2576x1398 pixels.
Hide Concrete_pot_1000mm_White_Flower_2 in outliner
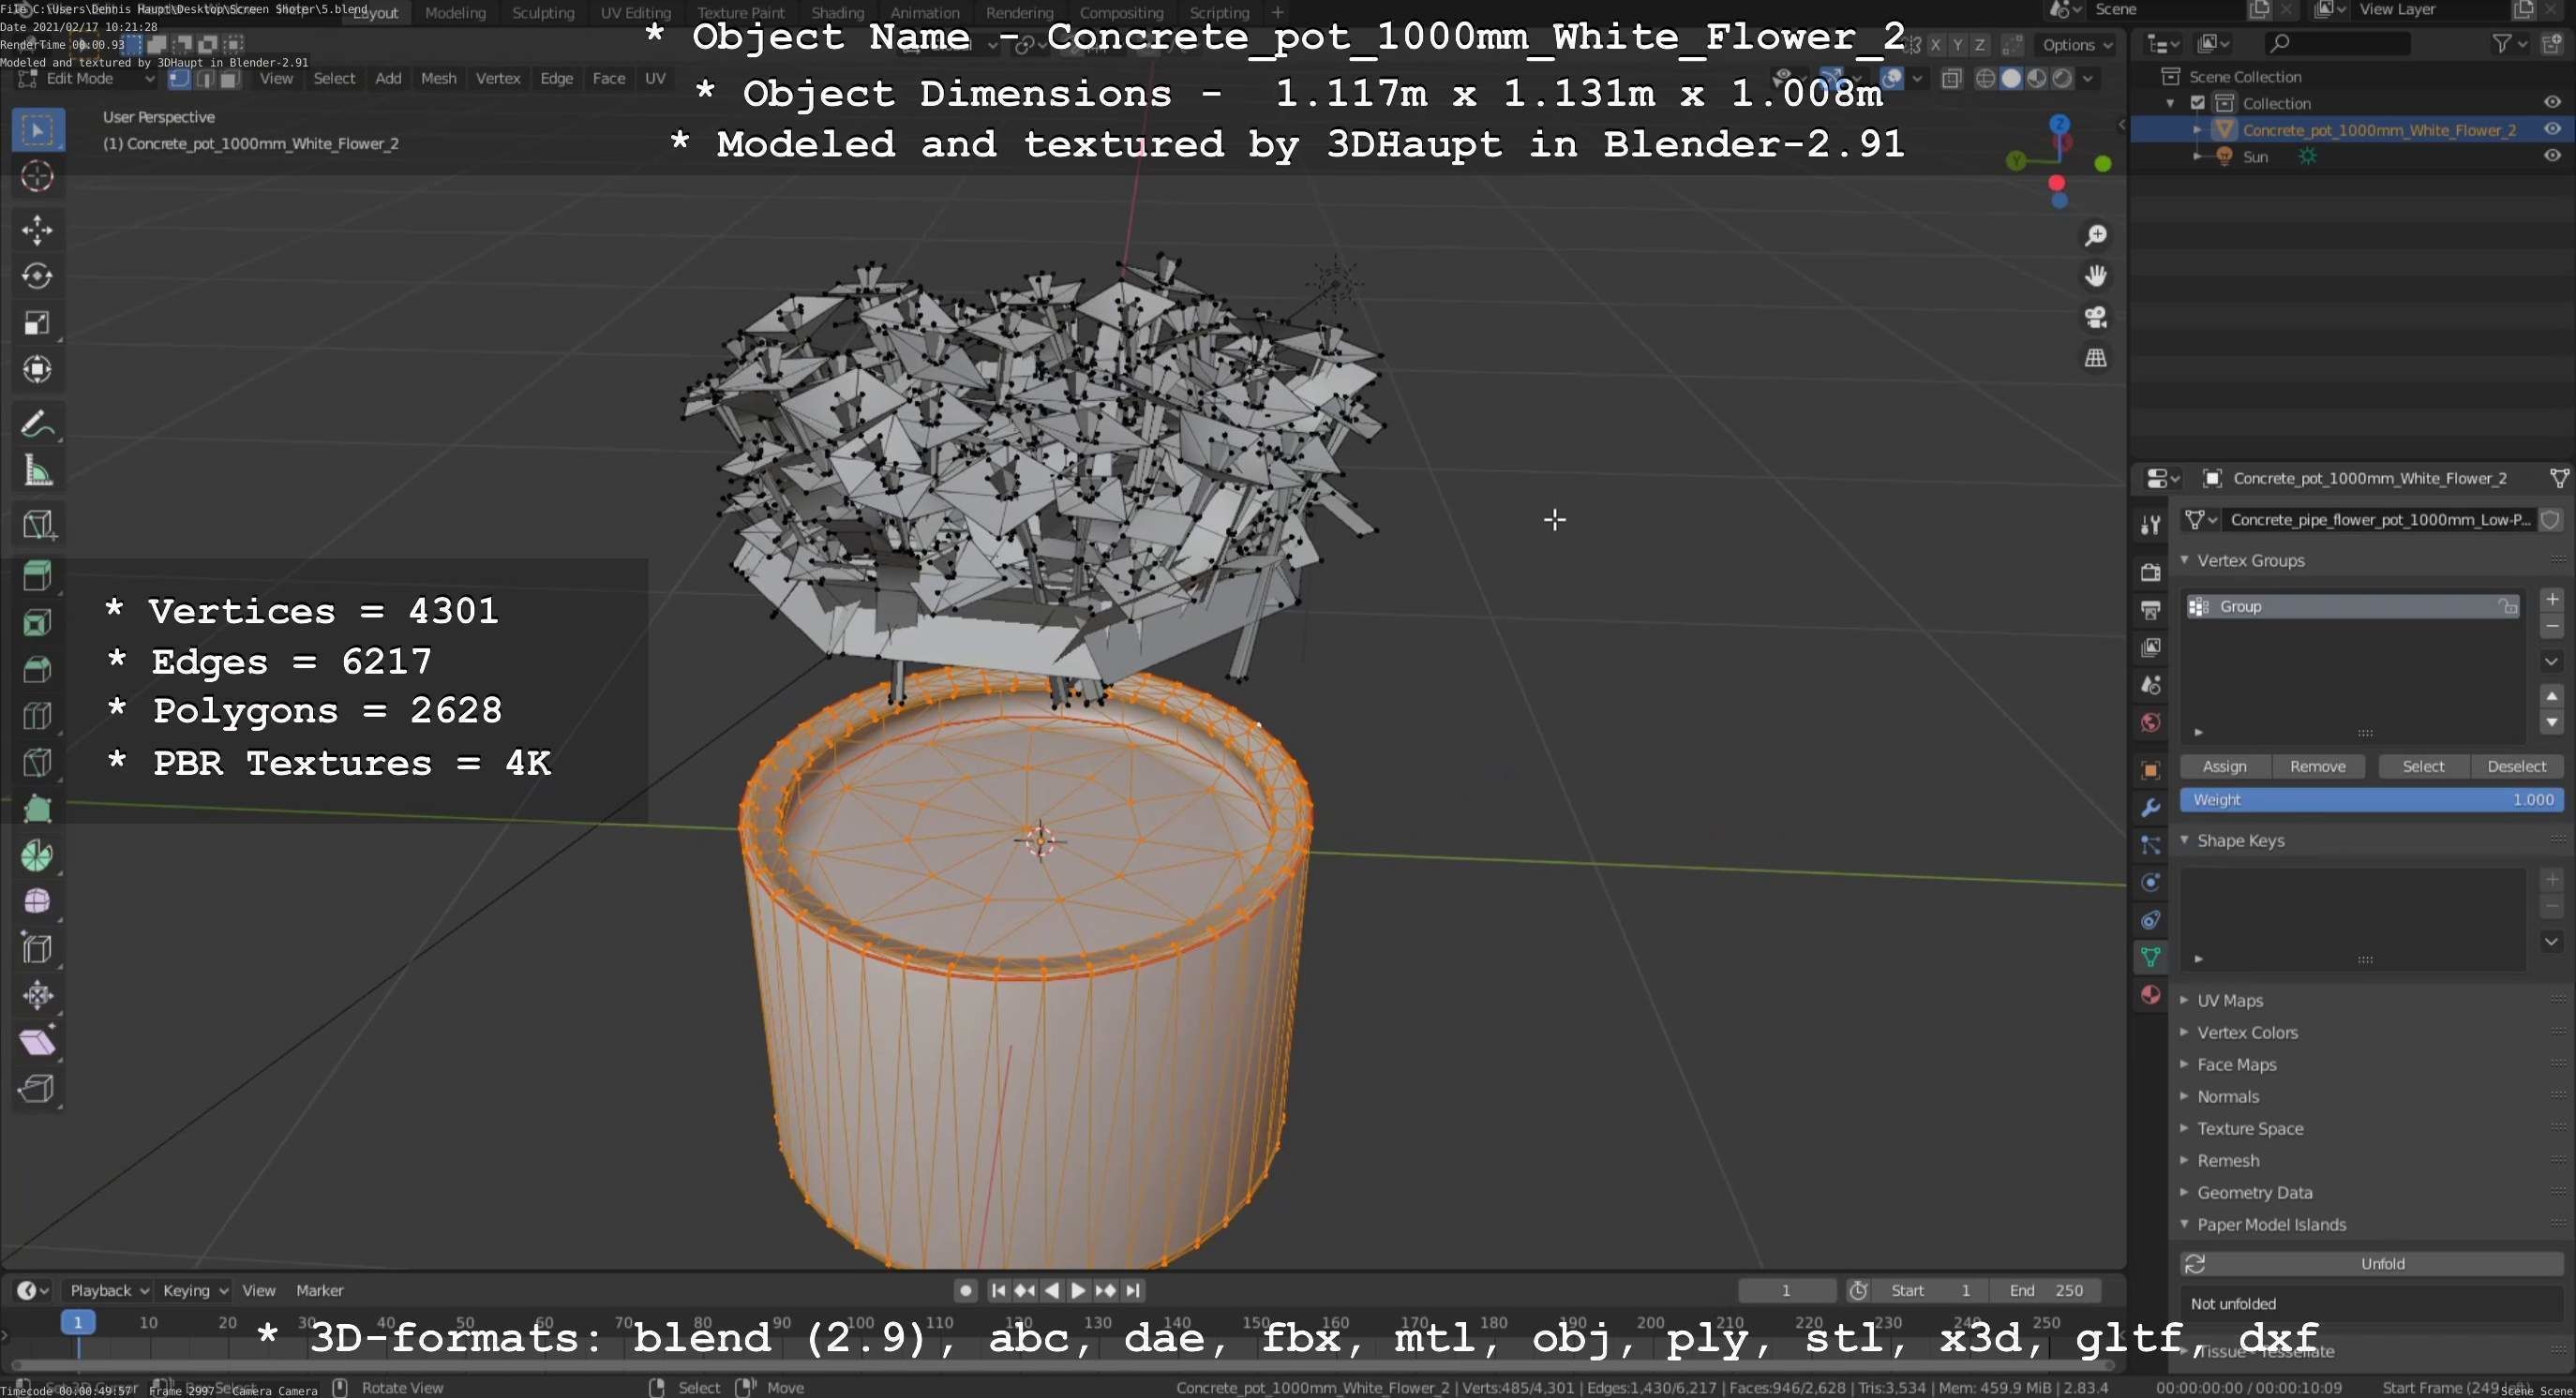click(x=2552, y=130)
